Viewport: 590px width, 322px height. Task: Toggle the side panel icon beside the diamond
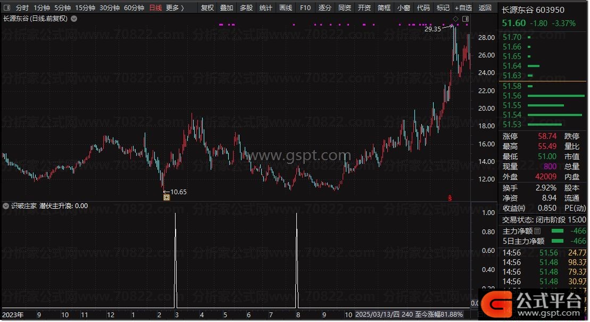click(466, 19)
